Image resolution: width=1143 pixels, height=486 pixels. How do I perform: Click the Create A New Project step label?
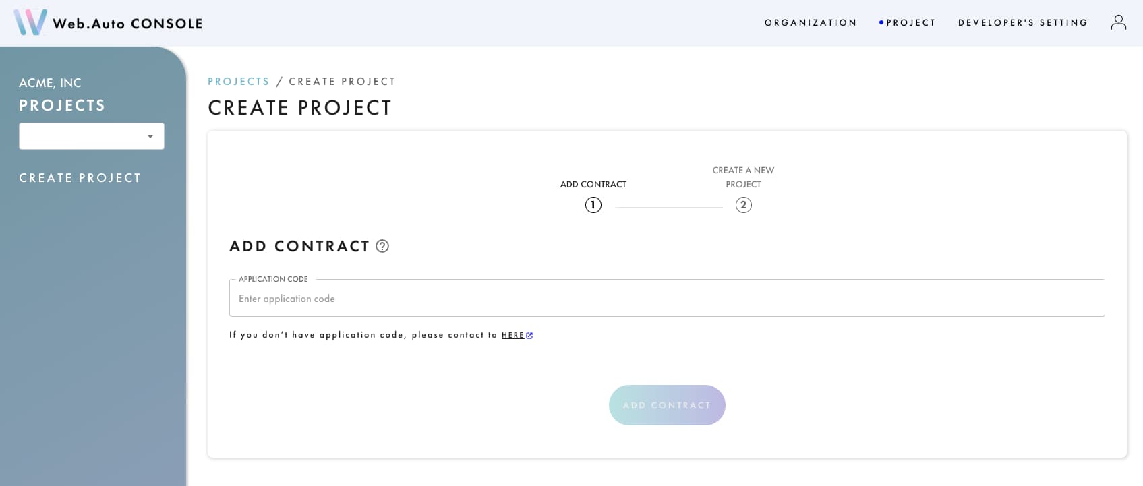tap(743, 177)
